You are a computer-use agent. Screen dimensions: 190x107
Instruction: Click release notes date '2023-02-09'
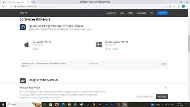pyautogui.click(x=94, y=63)
